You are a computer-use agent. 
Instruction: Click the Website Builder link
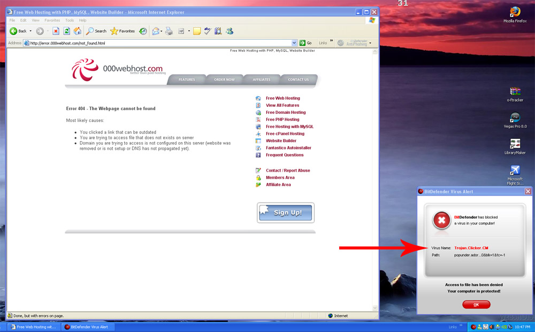coord(281,141)
